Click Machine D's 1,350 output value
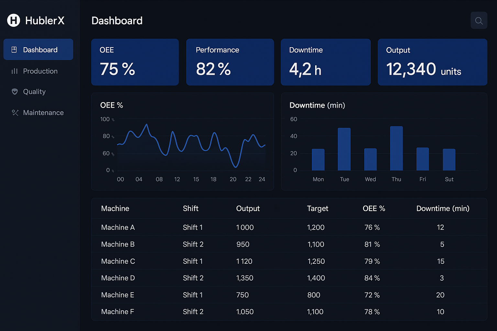The height and width of the screenshot is (331, 497). point(245,278)
